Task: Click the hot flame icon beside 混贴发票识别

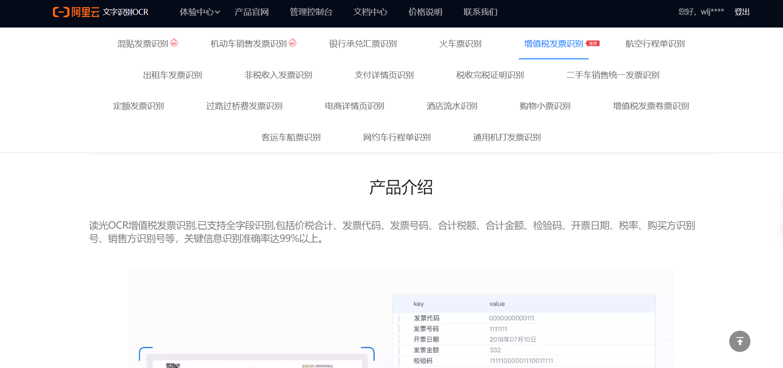Action: [174, 43]
